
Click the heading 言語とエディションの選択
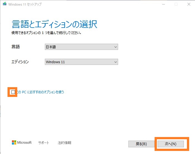pyautogui.click(x=54, y=24)
